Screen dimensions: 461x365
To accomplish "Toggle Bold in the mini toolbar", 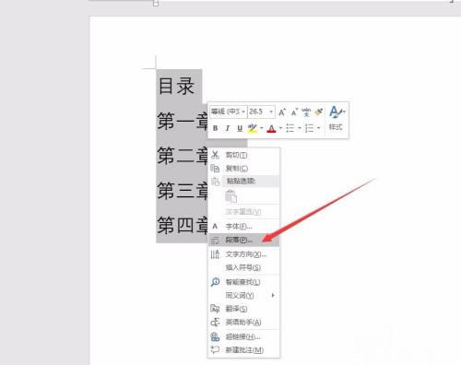I will [215, 128].
